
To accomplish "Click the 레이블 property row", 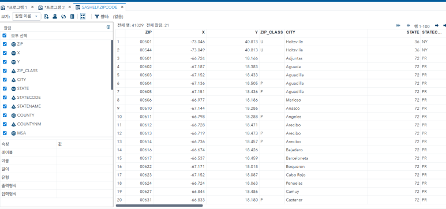I will pyautogui.click(x=57, y=152).
